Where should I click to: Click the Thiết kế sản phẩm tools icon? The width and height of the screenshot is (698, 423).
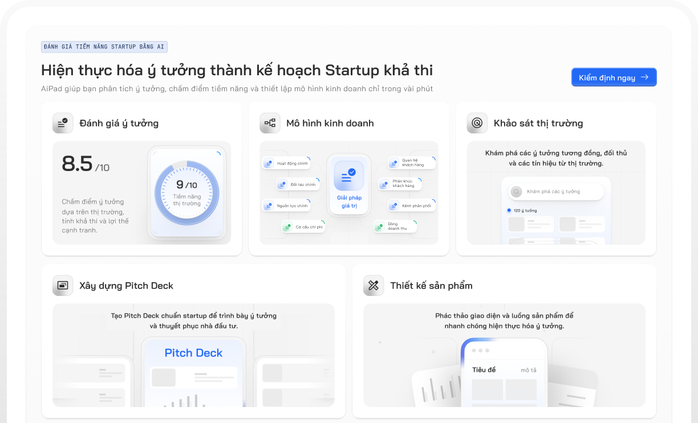374,286
